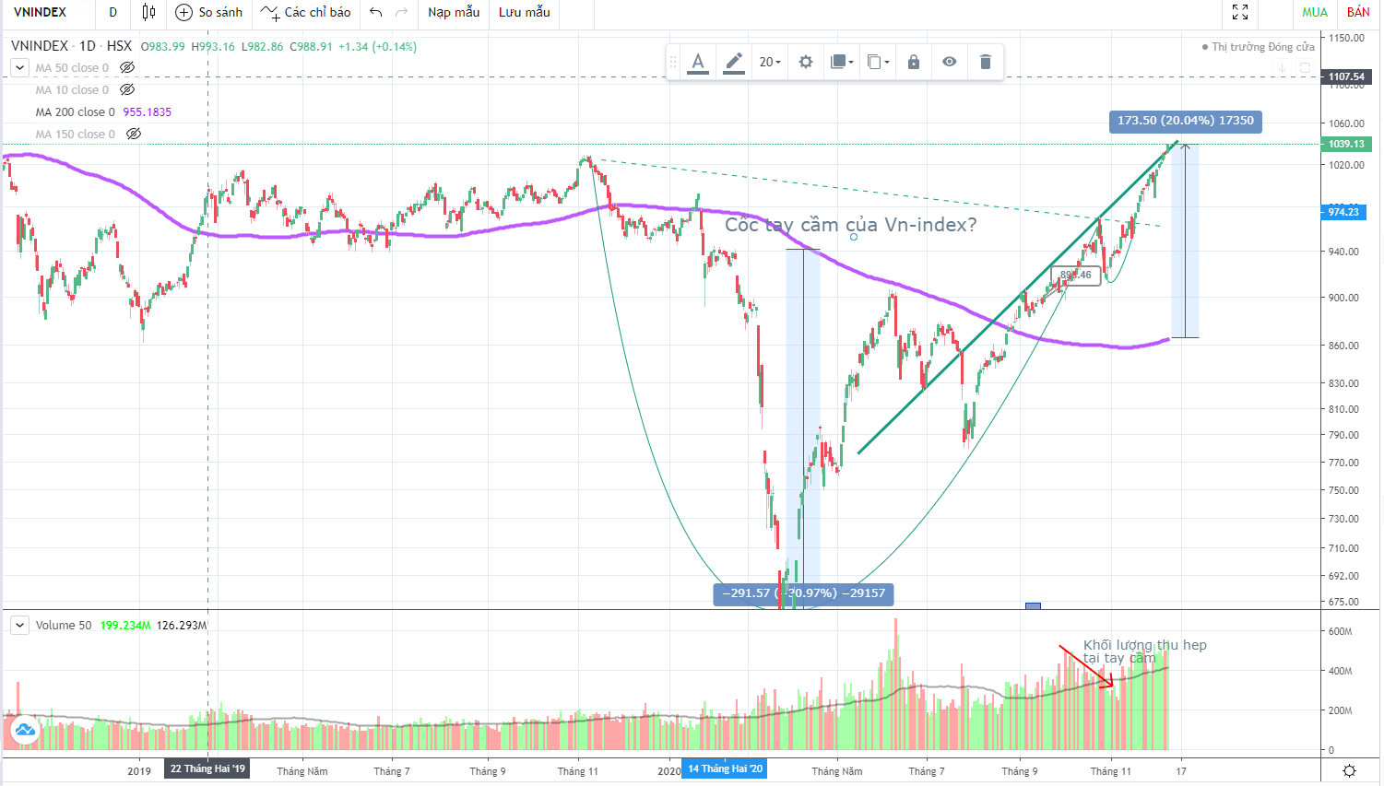Image resolution: width=1384 pixels, height=786 pixels.
Task: Open Các chỉ báo indicators menu
Action: coord(306,12)
